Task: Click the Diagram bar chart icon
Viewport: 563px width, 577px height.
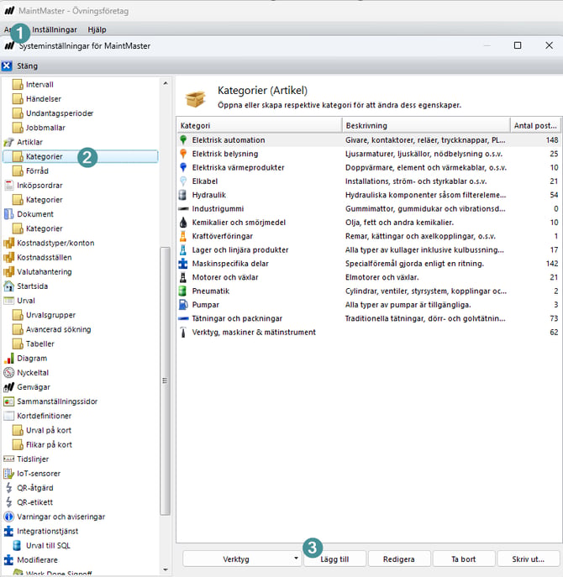Action: tap(9, 358)
